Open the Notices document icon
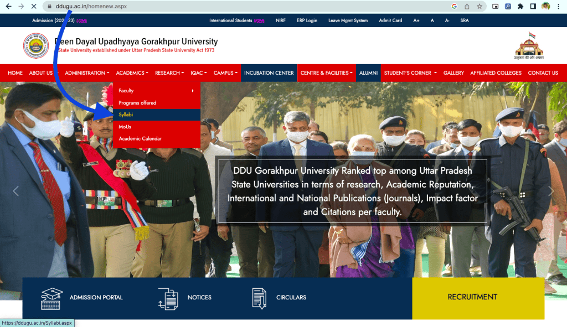 pos(168,298)
